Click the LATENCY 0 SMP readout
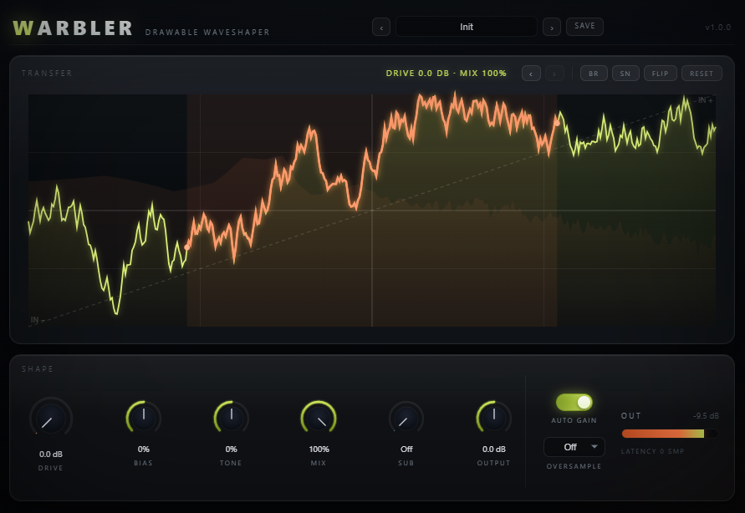The image size is (745, 513). coord(652,451)
